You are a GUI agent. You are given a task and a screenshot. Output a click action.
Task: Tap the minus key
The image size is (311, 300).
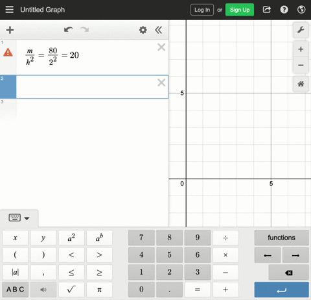(225, 272)
